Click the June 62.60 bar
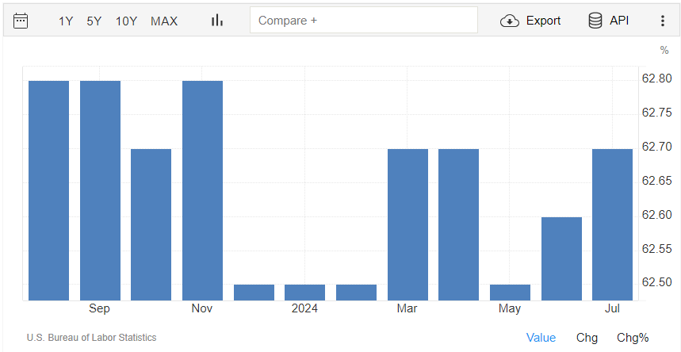 pyautogui.click(x=561, y=258)
